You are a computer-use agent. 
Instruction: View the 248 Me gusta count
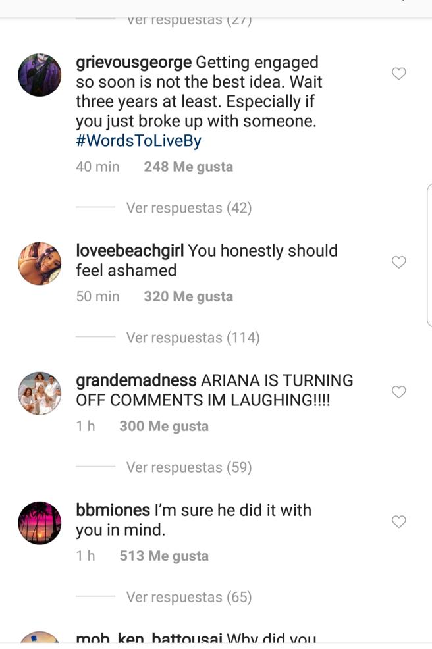tap(188, 167)
